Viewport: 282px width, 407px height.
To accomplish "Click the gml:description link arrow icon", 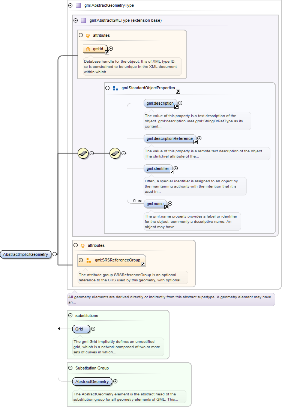I will (176, 107).
